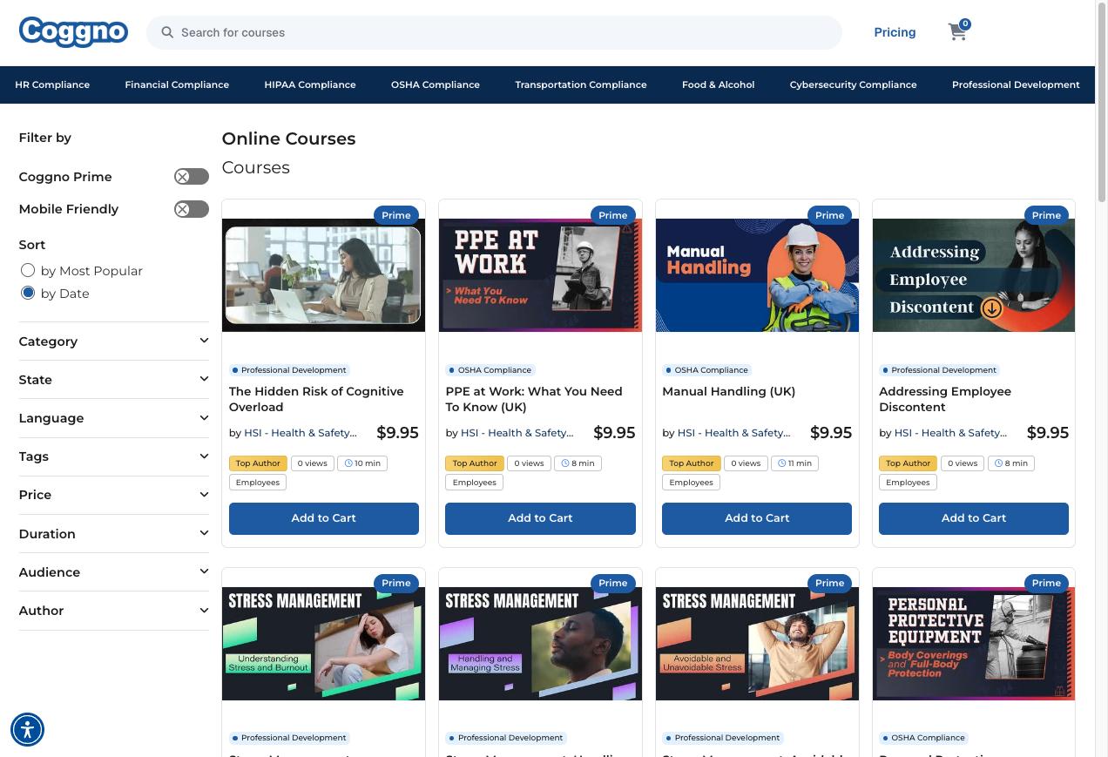This screenshot has height=757, width=1108.
Task: Open Cybersecurity Compliance menu
Action: pos(853,84)
